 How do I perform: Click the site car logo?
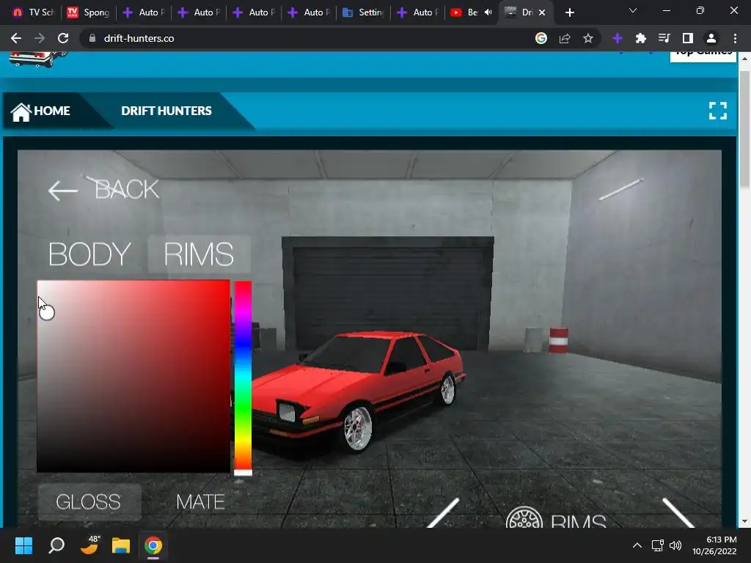(x=37, y=59)
